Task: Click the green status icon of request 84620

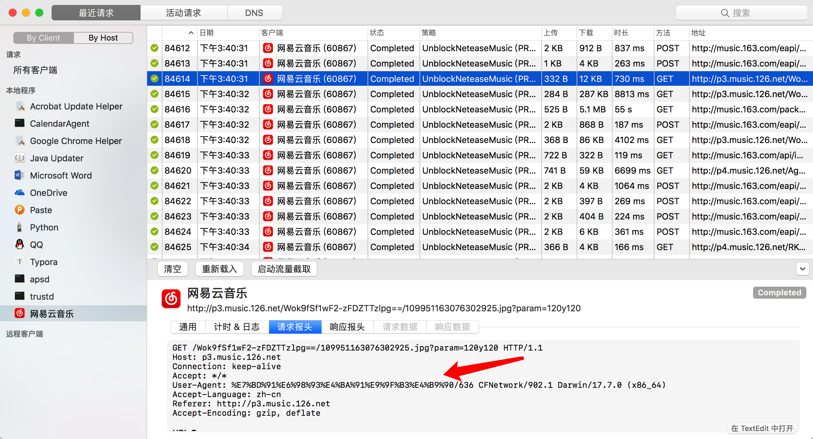Action: pos(154,170)
